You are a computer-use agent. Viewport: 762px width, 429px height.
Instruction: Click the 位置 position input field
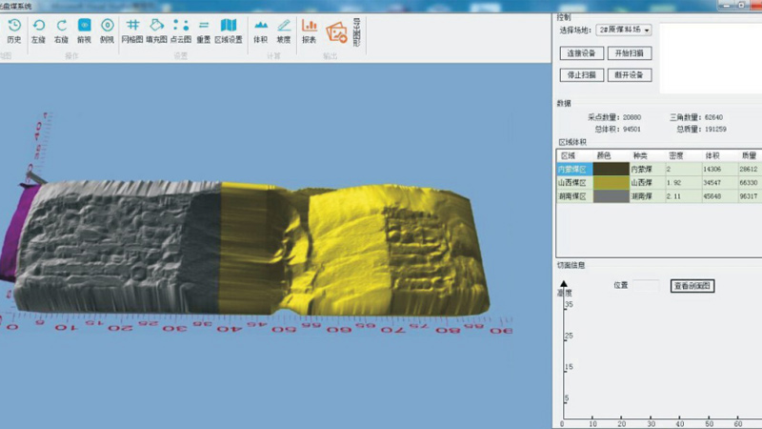pyautogui.click(x=647, y=286)
